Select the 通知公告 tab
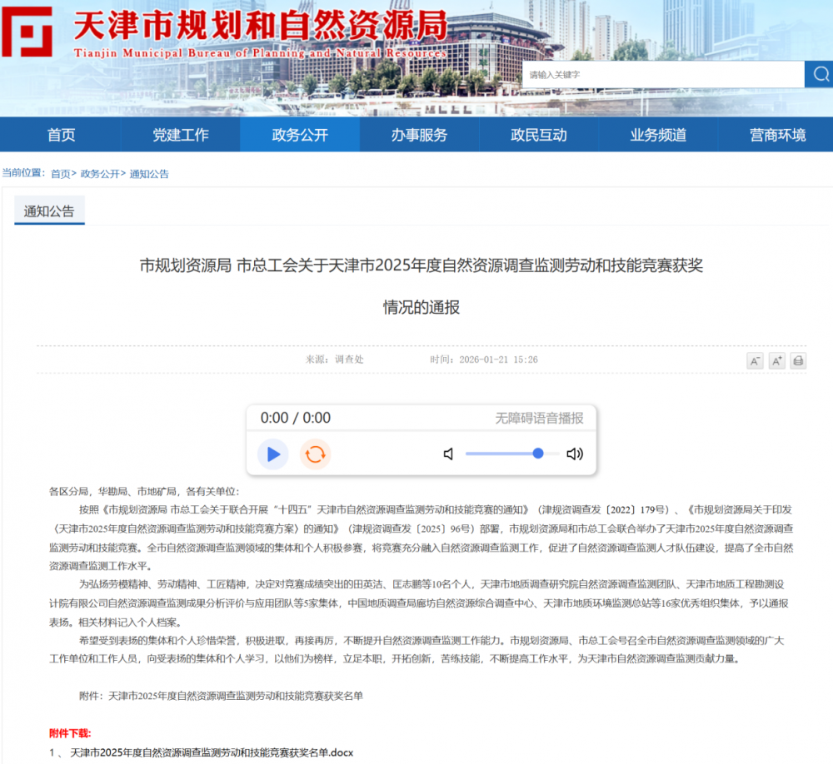Image resolution: width=833 pixels, height=764 pixels. 49,211
